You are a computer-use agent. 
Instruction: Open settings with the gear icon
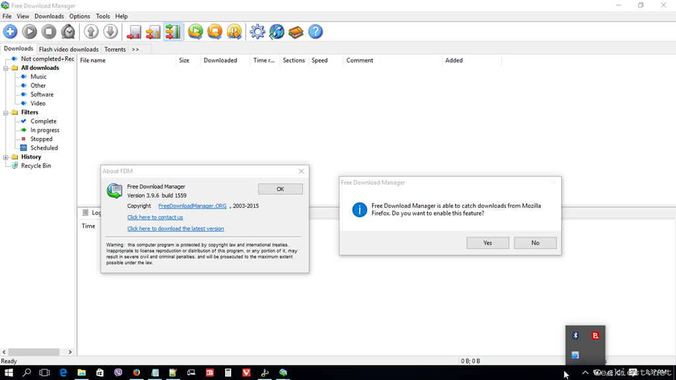pyautogui.click(x=257, y=31)
